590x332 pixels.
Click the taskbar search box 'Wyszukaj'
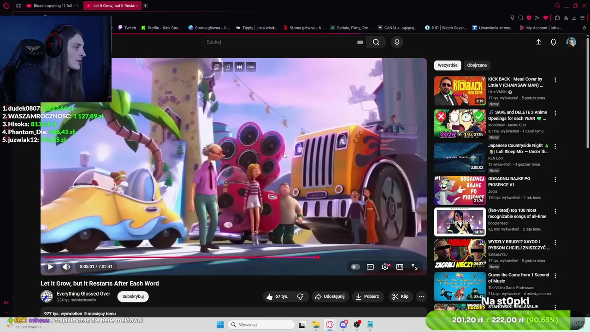262,325
